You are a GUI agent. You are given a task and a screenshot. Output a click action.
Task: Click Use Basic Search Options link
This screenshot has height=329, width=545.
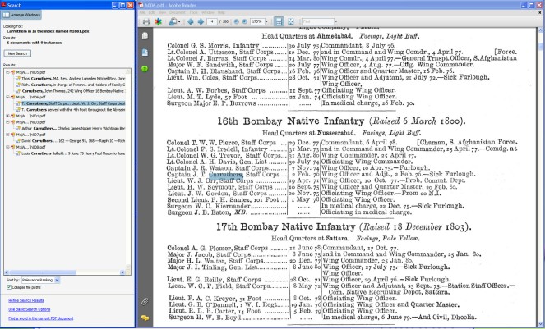click(x=30, y=309)
